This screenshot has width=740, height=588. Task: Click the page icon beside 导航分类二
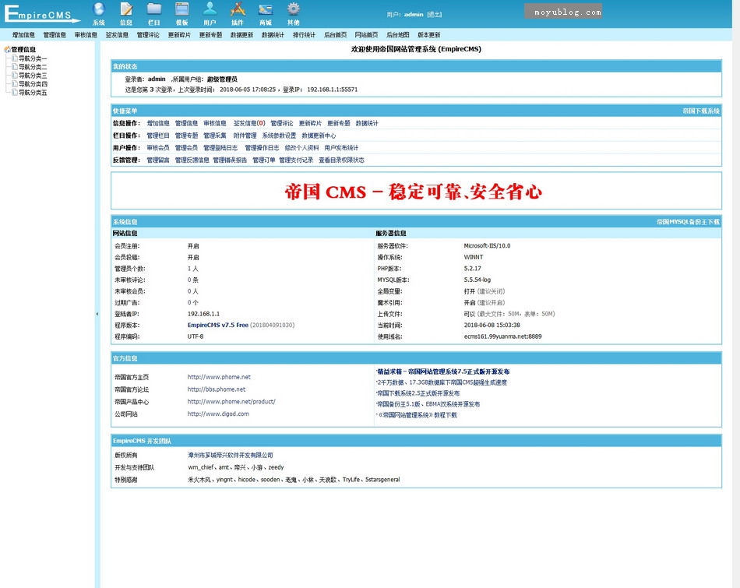[x=15, y=66]
